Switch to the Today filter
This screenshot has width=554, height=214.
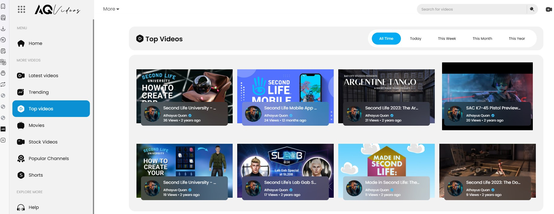coord(415,39)
